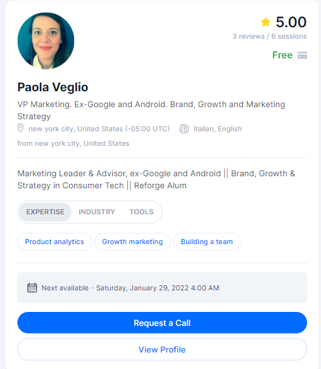Viewport: 321px width, 369px height.
Task: Switch to the TOOLS tab
Action: [x=141, y=212]
